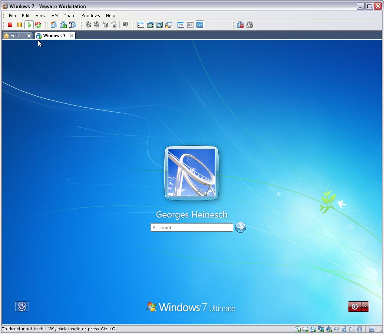Click the scanner device status bar icon
This screenshot has width=384, height=334.
tap(337, 329)
